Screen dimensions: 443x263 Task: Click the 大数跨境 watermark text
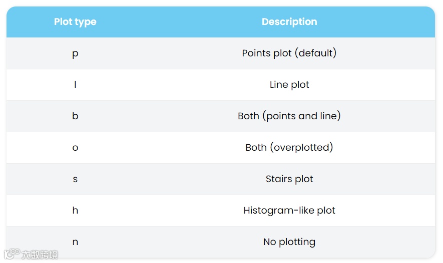pyautogui.click(x=40, y=255)
